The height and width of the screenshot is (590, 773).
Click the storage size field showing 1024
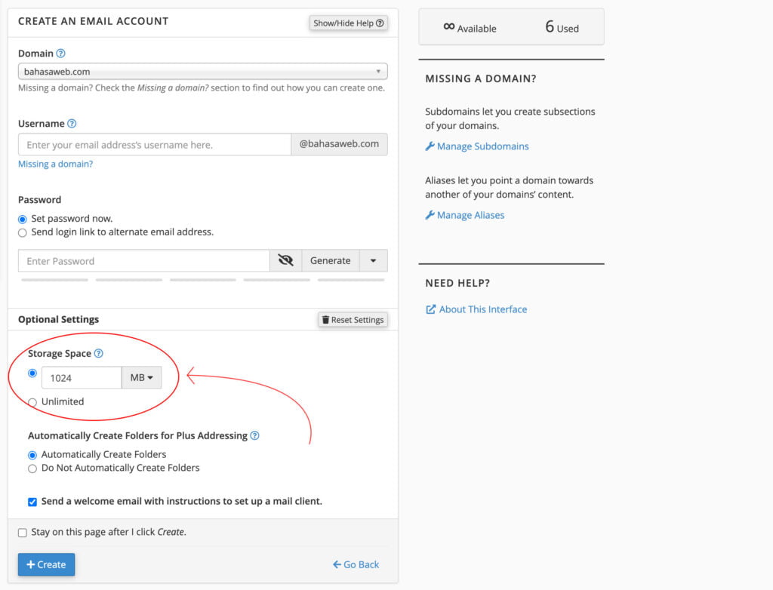(82, 377)
